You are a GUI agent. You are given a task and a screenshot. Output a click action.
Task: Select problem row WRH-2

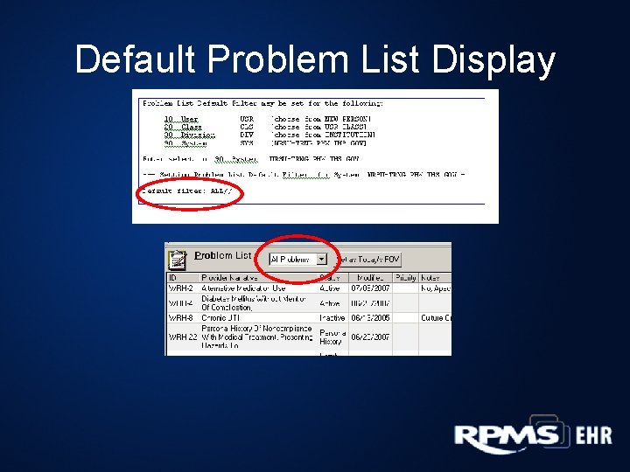click(309, 288)
